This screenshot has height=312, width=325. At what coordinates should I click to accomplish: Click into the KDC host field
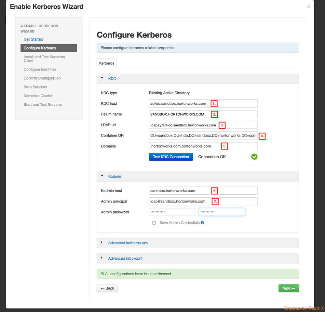[x=179, y=104]
